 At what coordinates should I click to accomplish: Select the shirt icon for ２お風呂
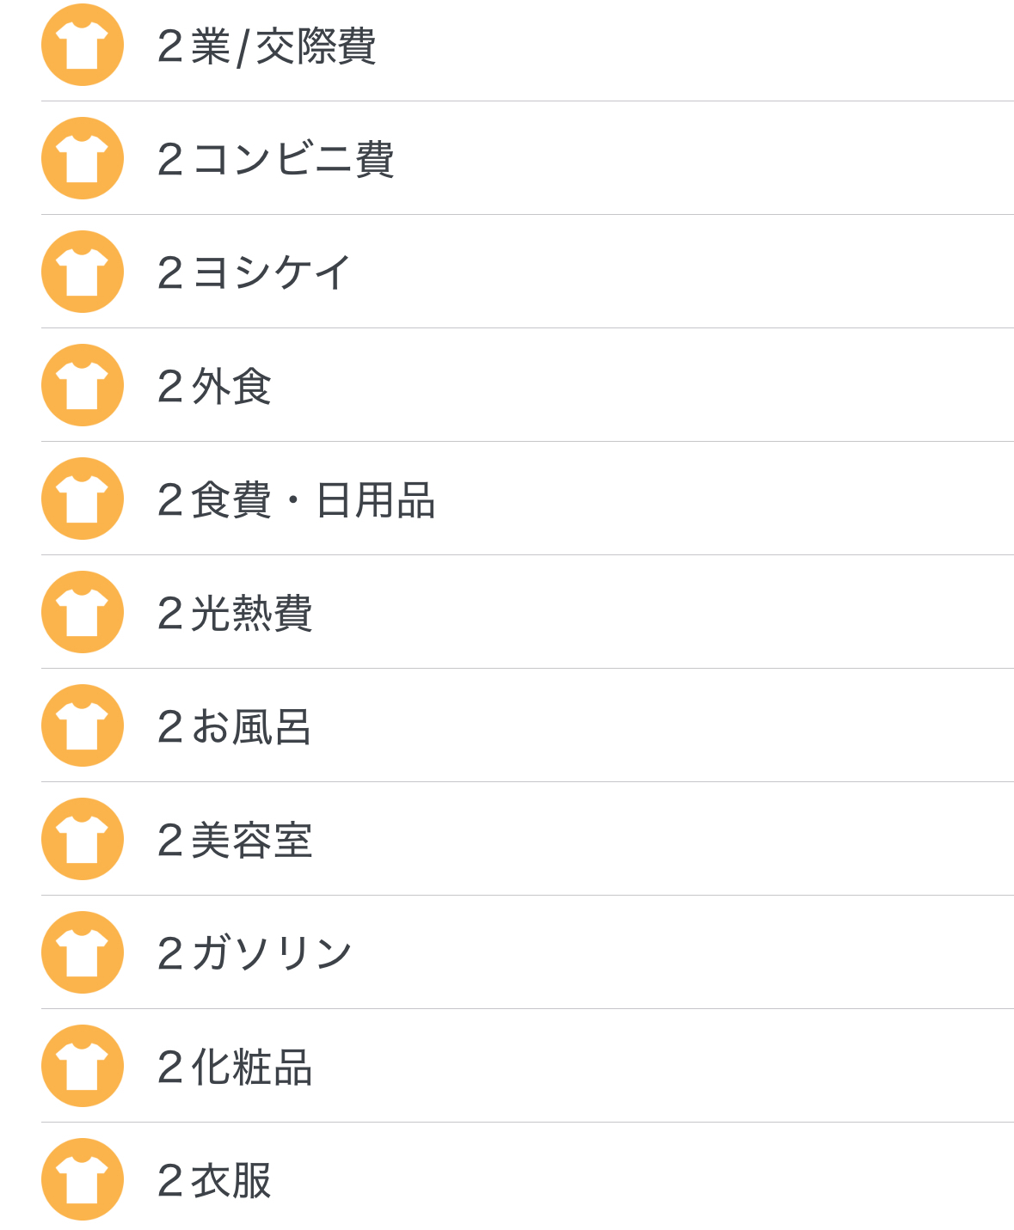[83, 725]
